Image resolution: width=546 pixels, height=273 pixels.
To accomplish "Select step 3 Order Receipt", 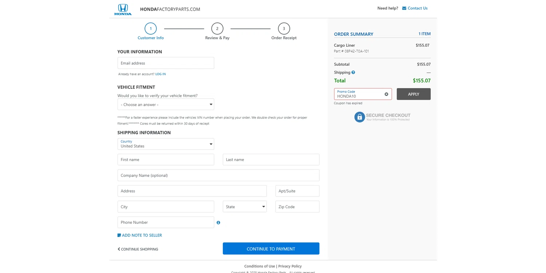I will pos(284,31).
